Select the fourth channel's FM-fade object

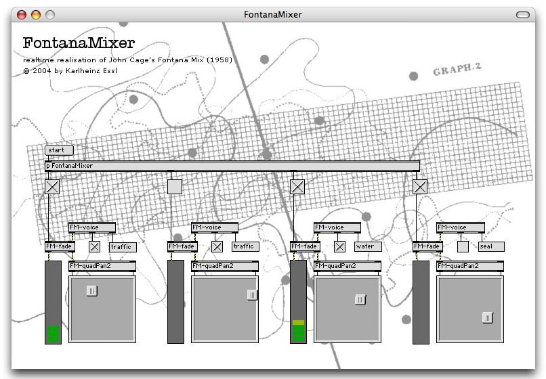coord(427,246)
